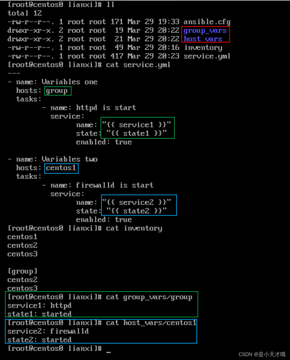This screenshot has height=360, width=290.
Task: Click 'name: Variables one' play title
Action: [57, 82]
